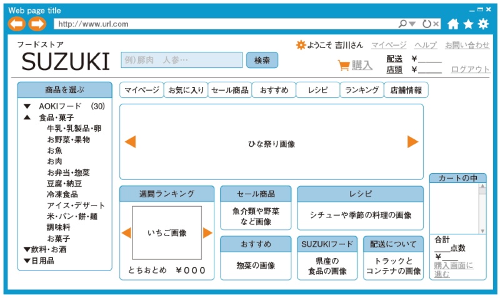Click the product search input field
This screenshot has width=500, height=298.
[x=181, y=60]
